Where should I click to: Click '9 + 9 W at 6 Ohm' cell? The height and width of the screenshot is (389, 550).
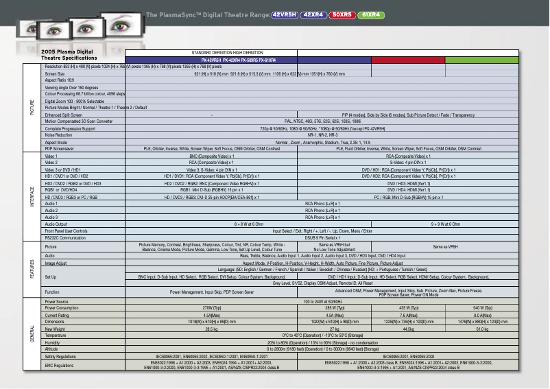[x=445, y=224]
